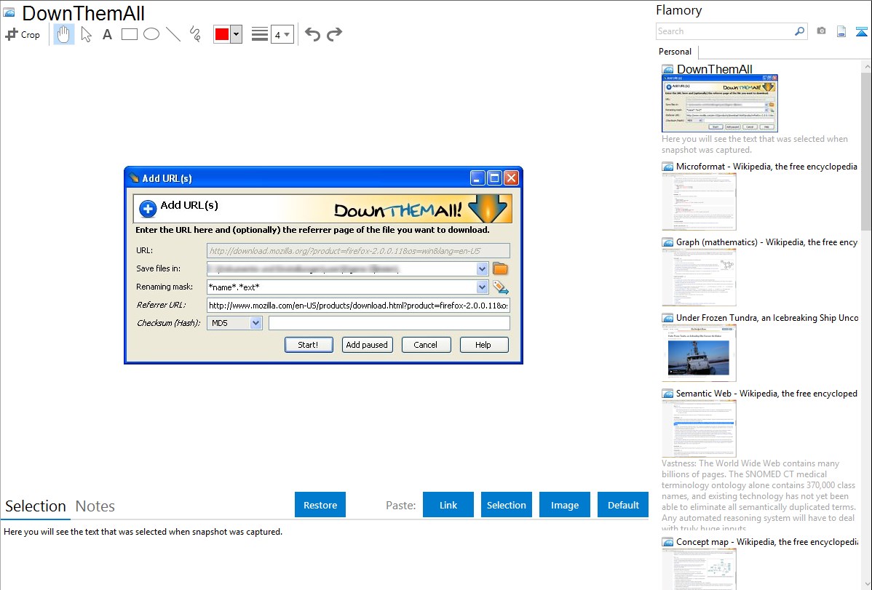Click the Default paste button
The width and height of the screenshot is (872, 590).
(623, 505)
